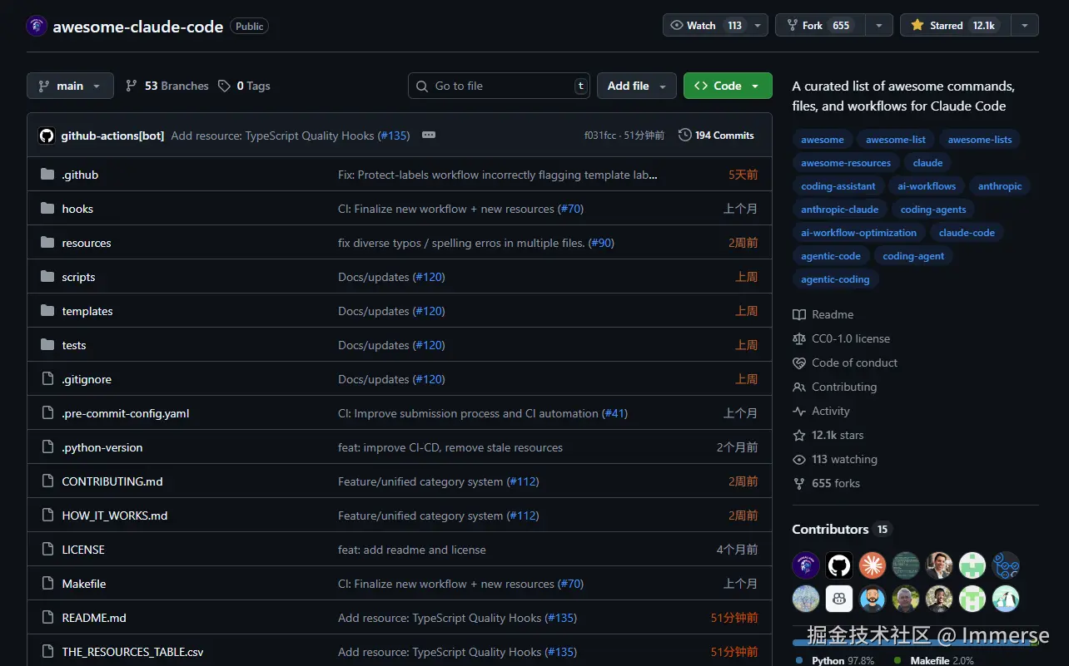
Task: Open the star lists dropdown arrow
Action: (1025, 25)
